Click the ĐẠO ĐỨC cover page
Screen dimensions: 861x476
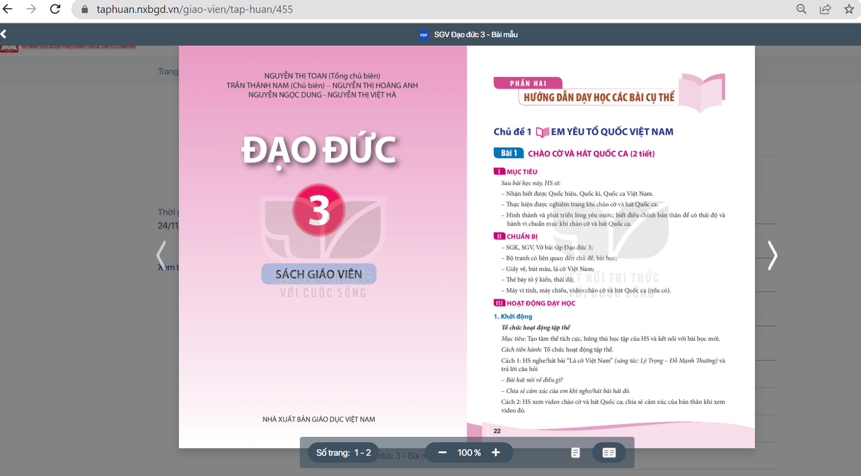[x=323, y=247]
